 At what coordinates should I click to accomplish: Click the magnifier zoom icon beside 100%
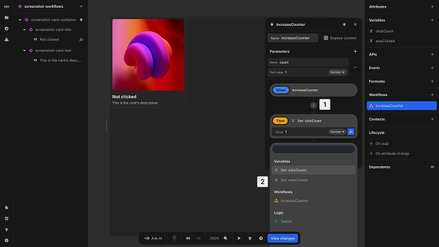pos(226,238)
